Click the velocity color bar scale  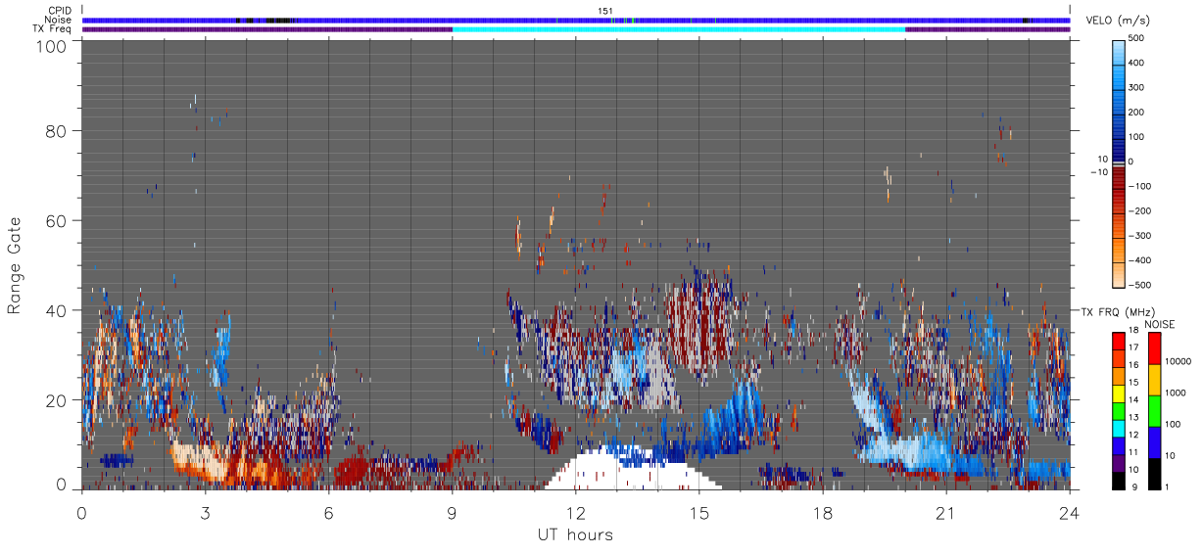[1119, 162]
